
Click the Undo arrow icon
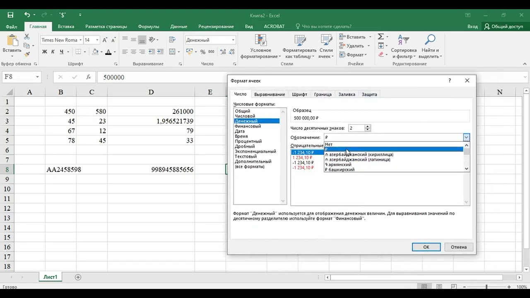click(27, 15)
